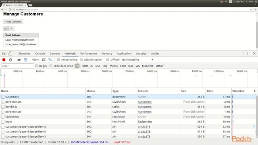Filter requests by Doc
The height and width of the screenshot is (145, 258).
(131, 66)
